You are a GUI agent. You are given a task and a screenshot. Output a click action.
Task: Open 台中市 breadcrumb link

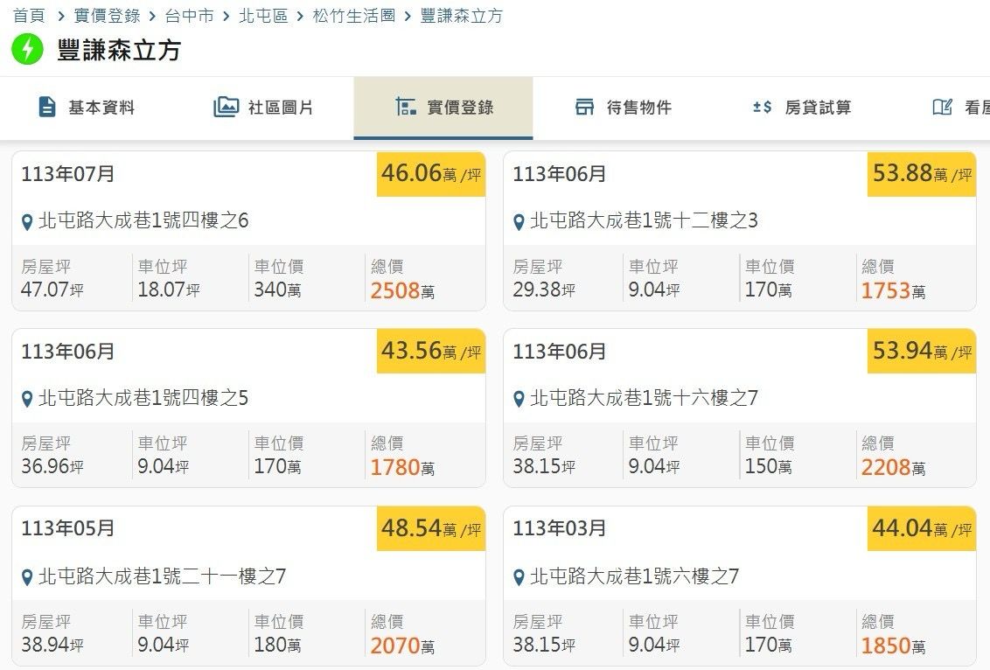pos(189,16)
